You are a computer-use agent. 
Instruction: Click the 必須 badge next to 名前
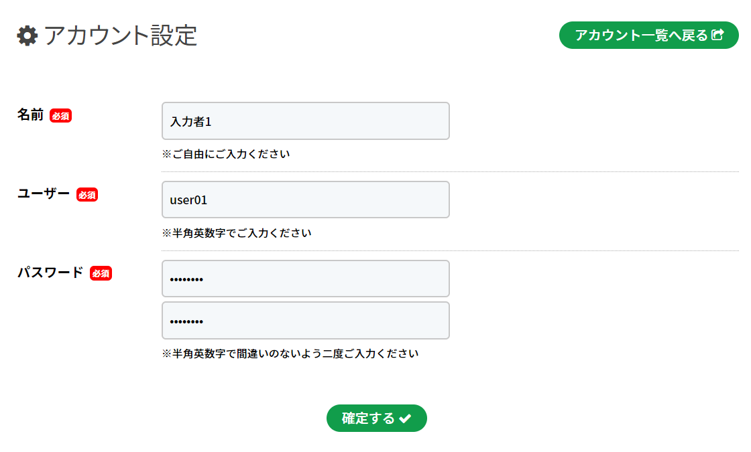pos(61,116)
